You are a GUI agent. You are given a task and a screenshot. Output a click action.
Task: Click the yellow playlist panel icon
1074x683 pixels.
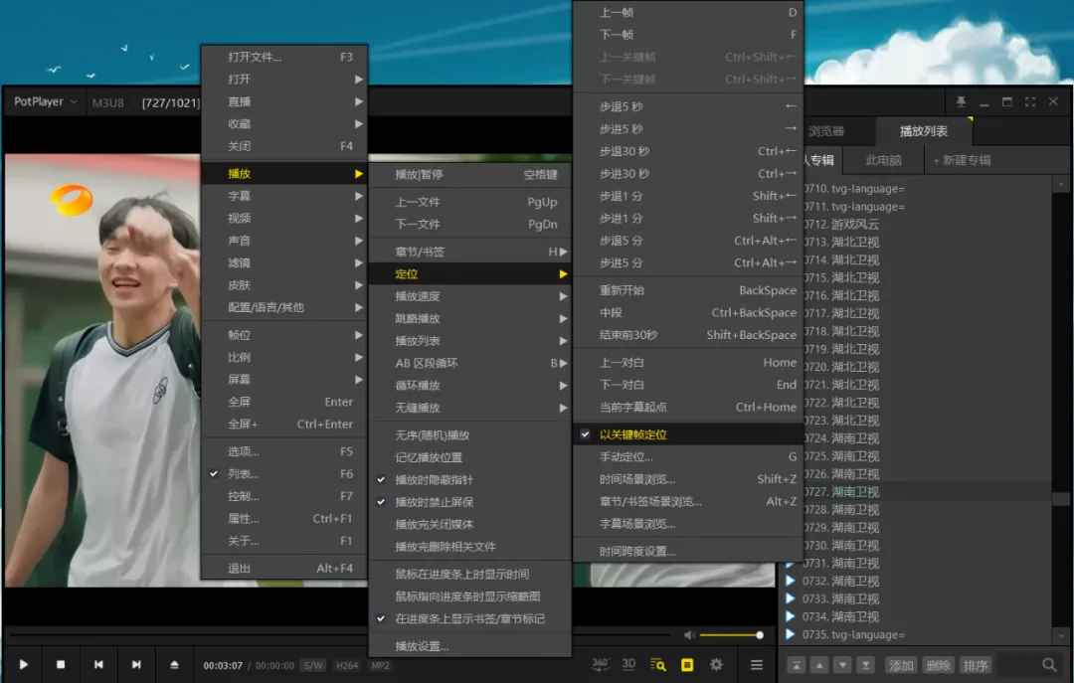pyautogui.click(x=686, y=664)
